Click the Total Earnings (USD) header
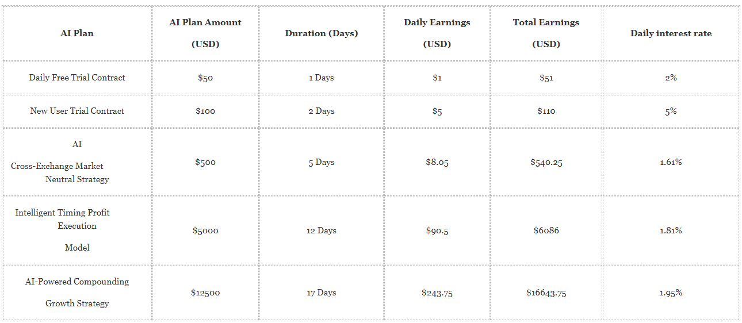This screenshot has height=323, width=742. [x=546, y=33]
